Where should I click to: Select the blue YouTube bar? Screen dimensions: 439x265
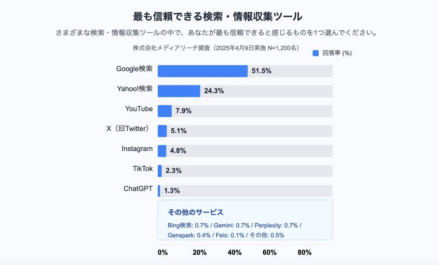[x=165, y=111]
